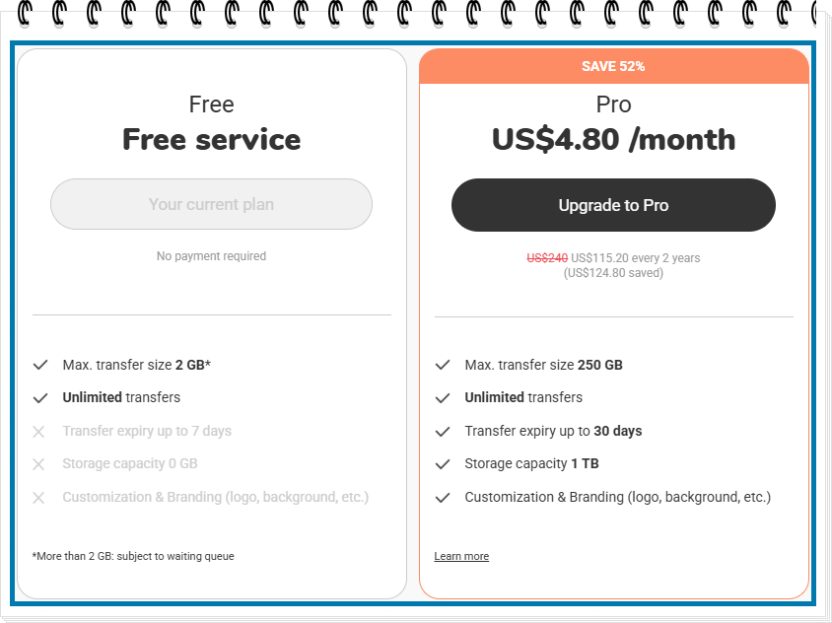Click the No payment required text
Image resolution: width=832 pixels, height=623 pixels.
coord(211,255)
